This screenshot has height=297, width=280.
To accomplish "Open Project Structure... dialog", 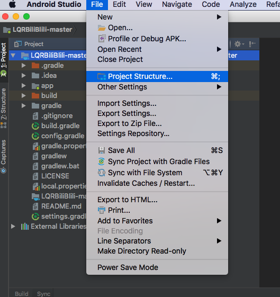I will tap(157, 76).
